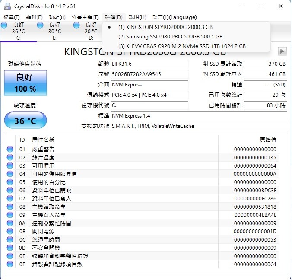
Task: Click transfer mode field PCIe 4.0 x4
Action: point(149,95)
